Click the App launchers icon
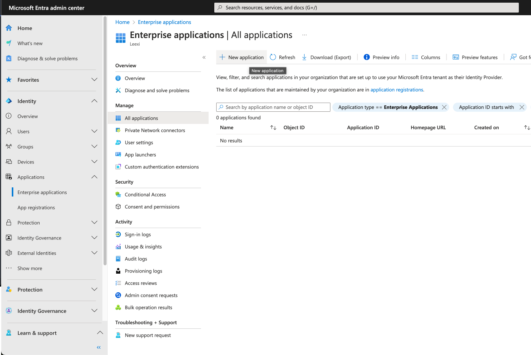Screen dimensions: 531x355 point(118,155)
